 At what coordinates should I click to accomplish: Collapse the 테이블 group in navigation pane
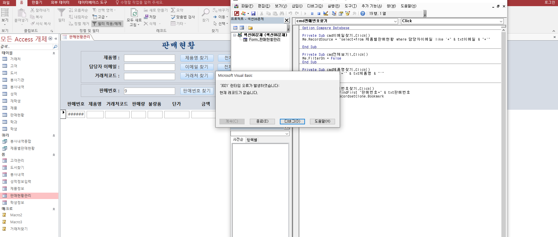54,53
